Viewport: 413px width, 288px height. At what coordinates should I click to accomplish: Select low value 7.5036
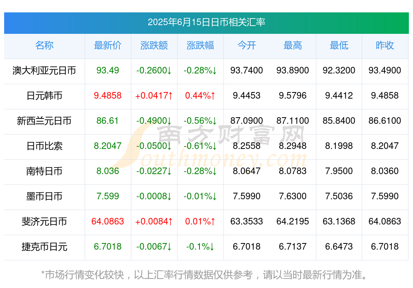click(339, 196)
